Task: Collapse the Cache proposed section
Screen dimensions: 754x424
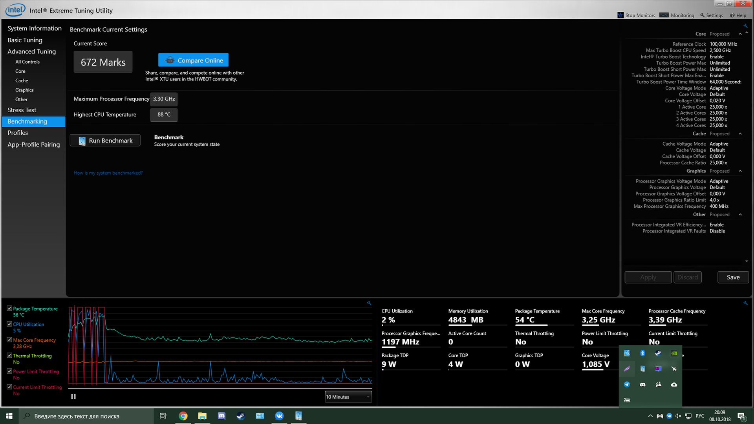Action: (740, 134)
